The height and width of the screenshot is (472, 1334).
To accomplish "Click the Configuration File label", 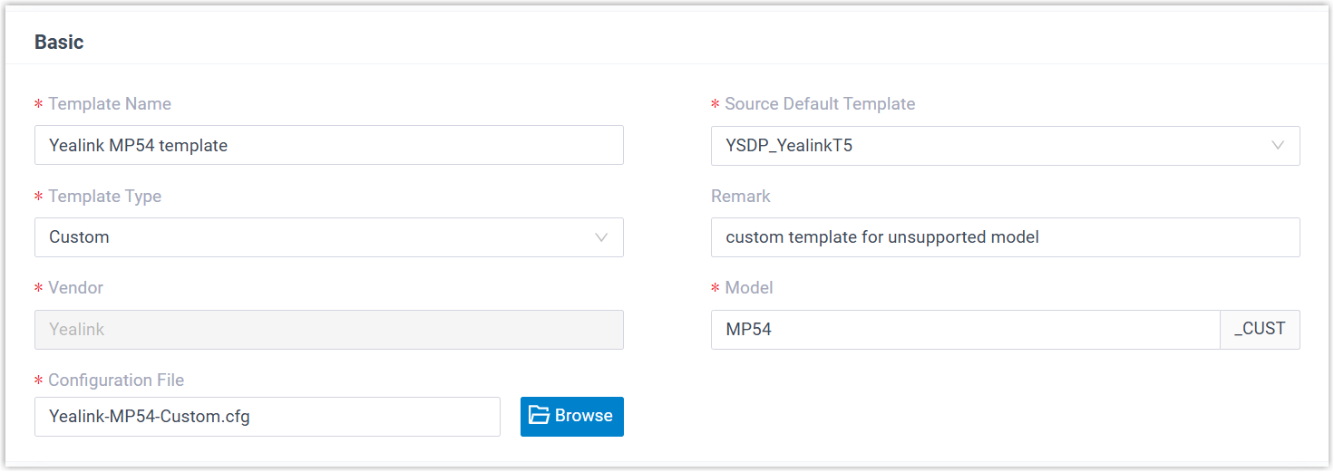I will click(x=115, y=380).
